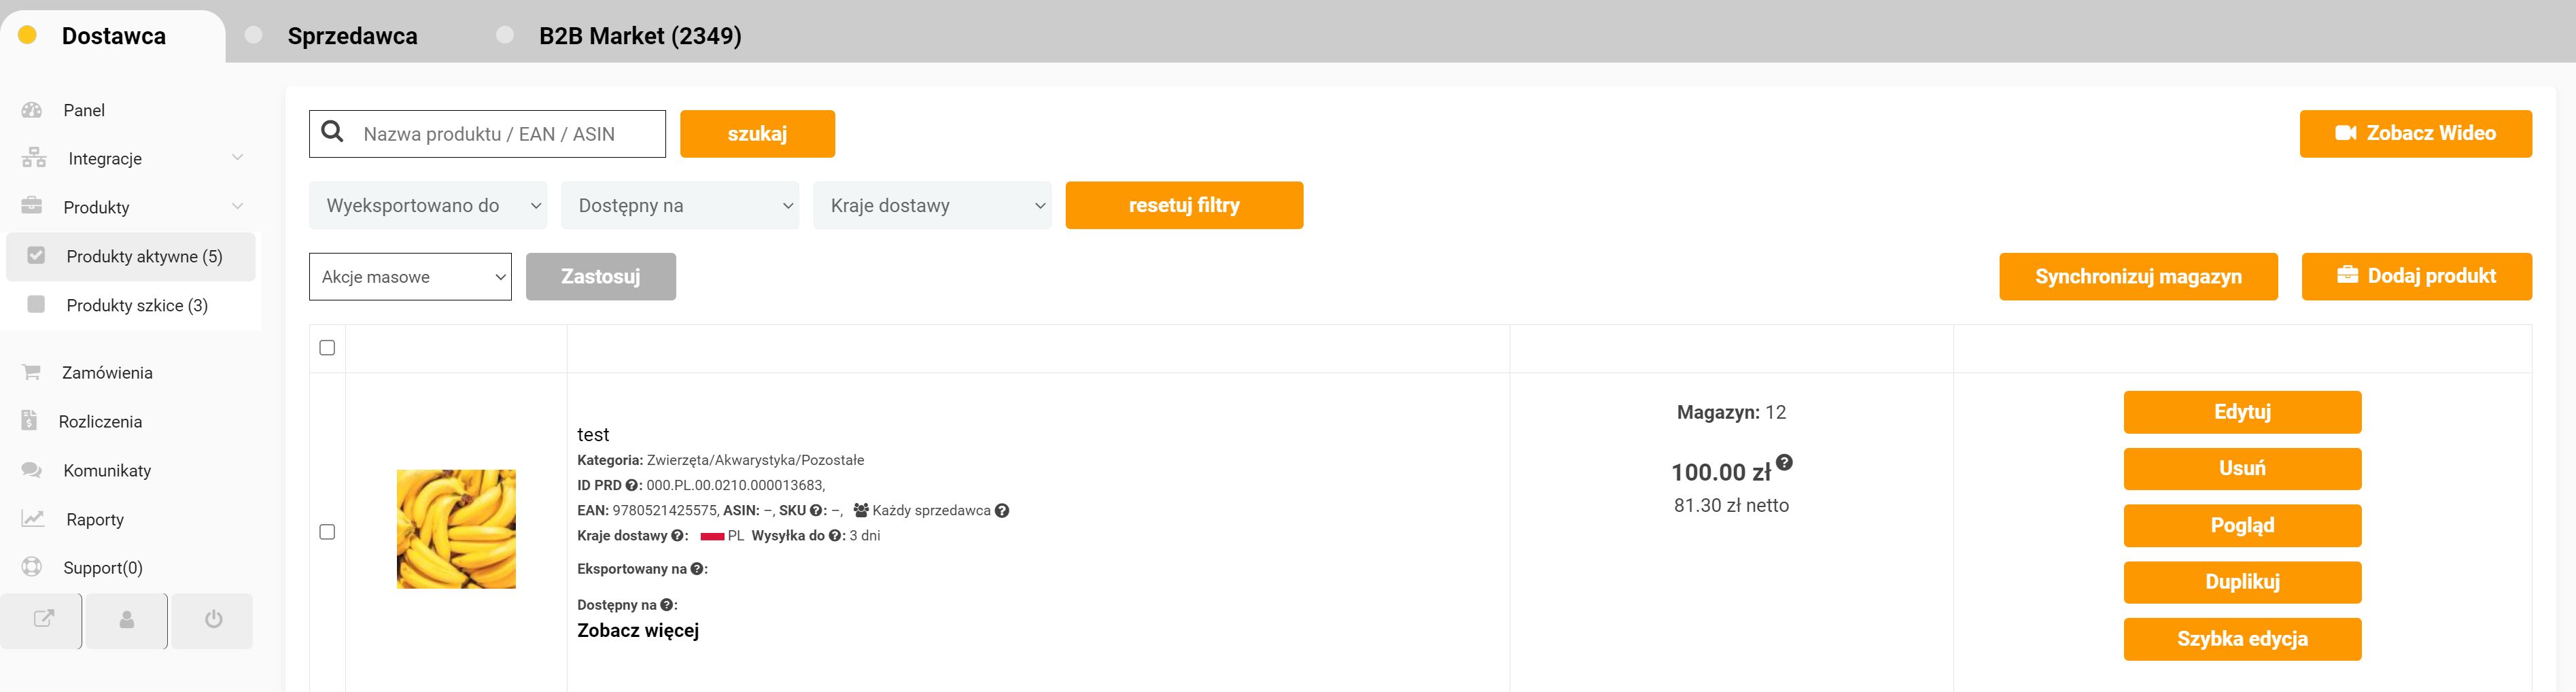The image size is (2576, 692).
Task: Select the Sprzedawca radio tab
Action: point(254,35)
